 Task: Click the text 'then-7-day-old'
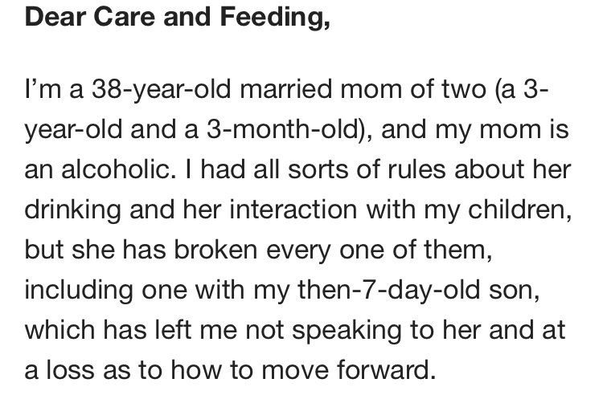(389, 292)
